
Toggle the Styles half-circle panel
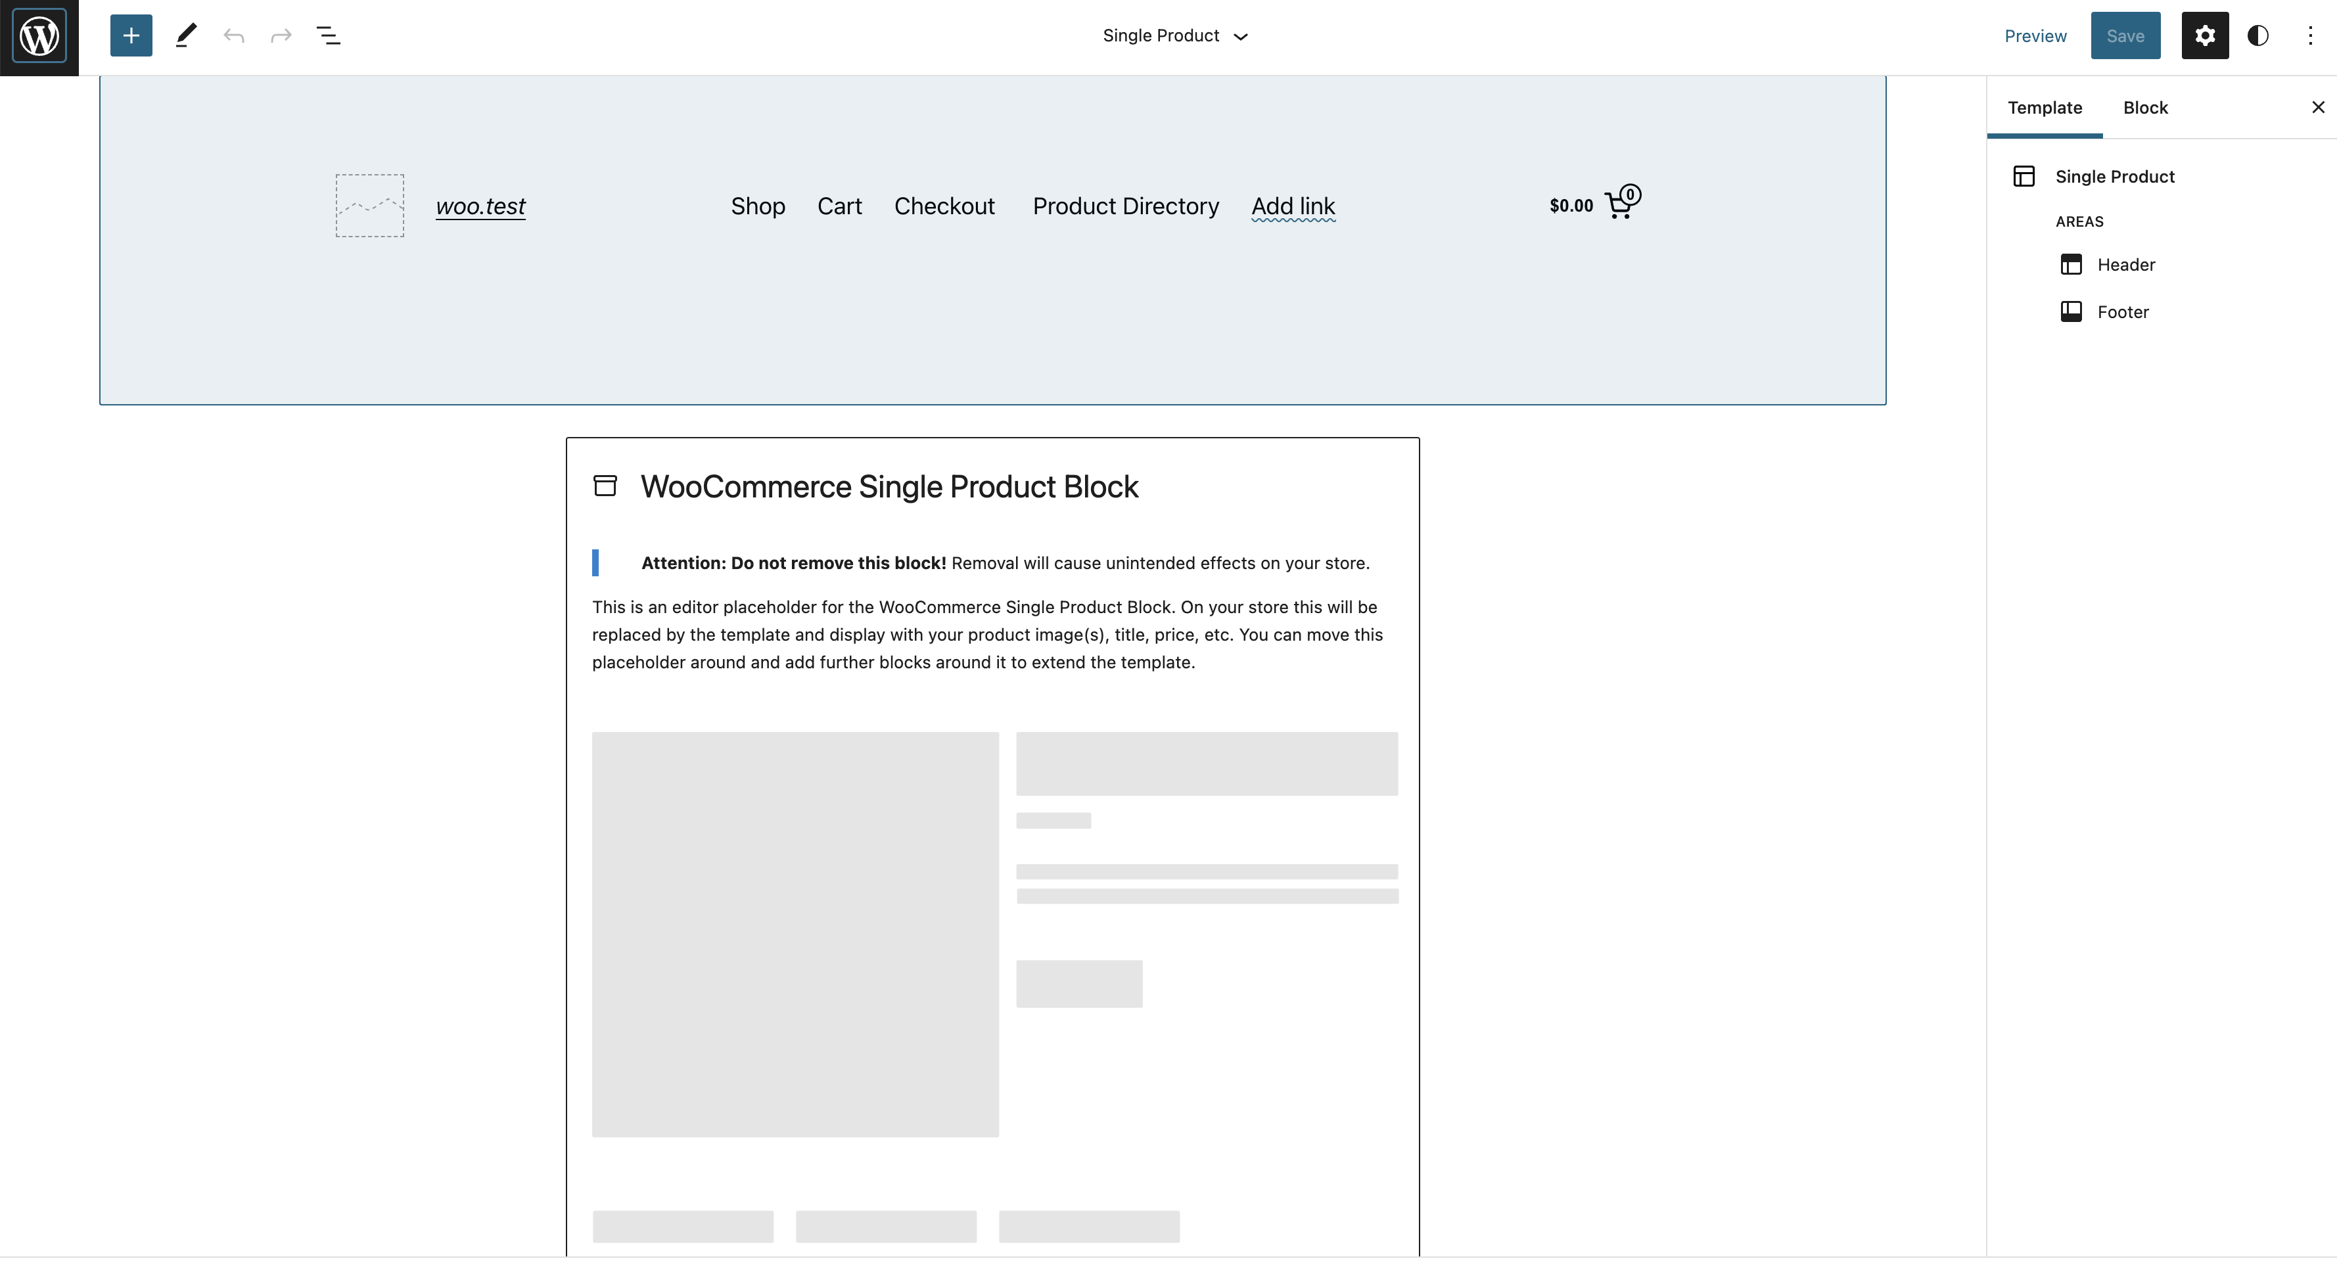2258,35
